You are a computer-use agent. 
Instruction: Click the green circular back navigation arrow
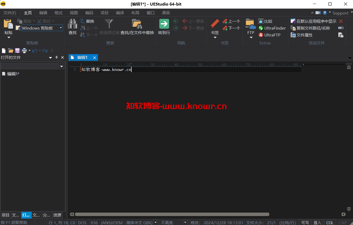click(x=175, y=21)
